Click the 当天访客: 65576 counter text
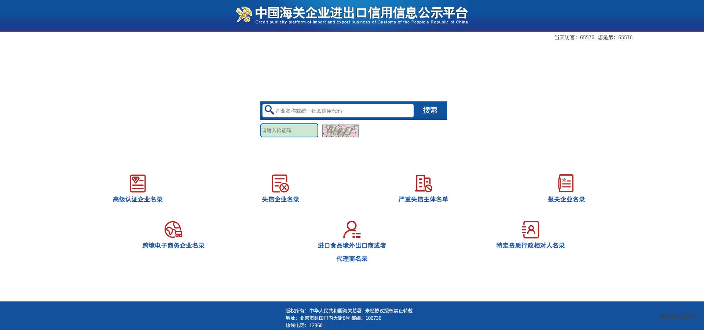This screenshot has width=704, height=330. point(574,37)
